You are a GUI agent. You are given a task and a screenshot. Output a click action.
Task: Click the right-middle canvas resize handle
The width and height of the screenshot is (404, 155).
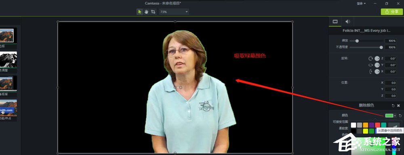(292, 87)
